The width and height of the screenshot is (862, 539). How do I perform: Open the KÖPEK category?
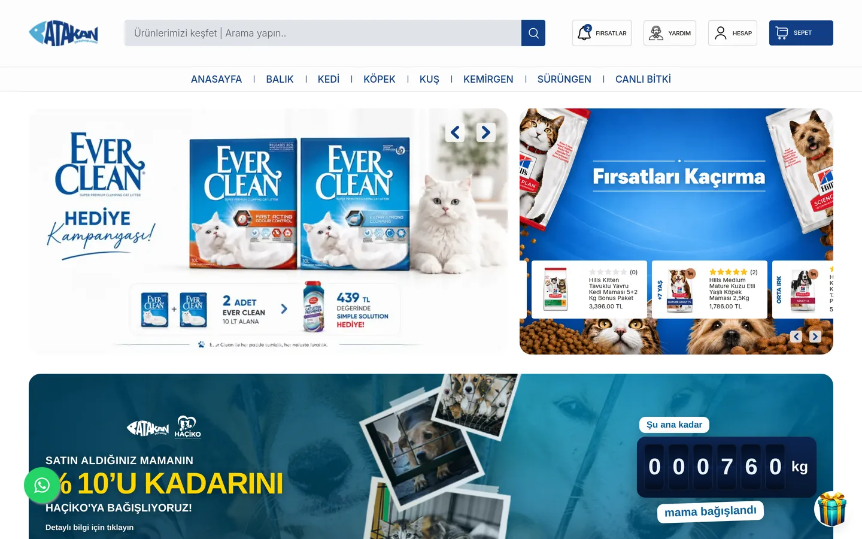tap(380, 79)
